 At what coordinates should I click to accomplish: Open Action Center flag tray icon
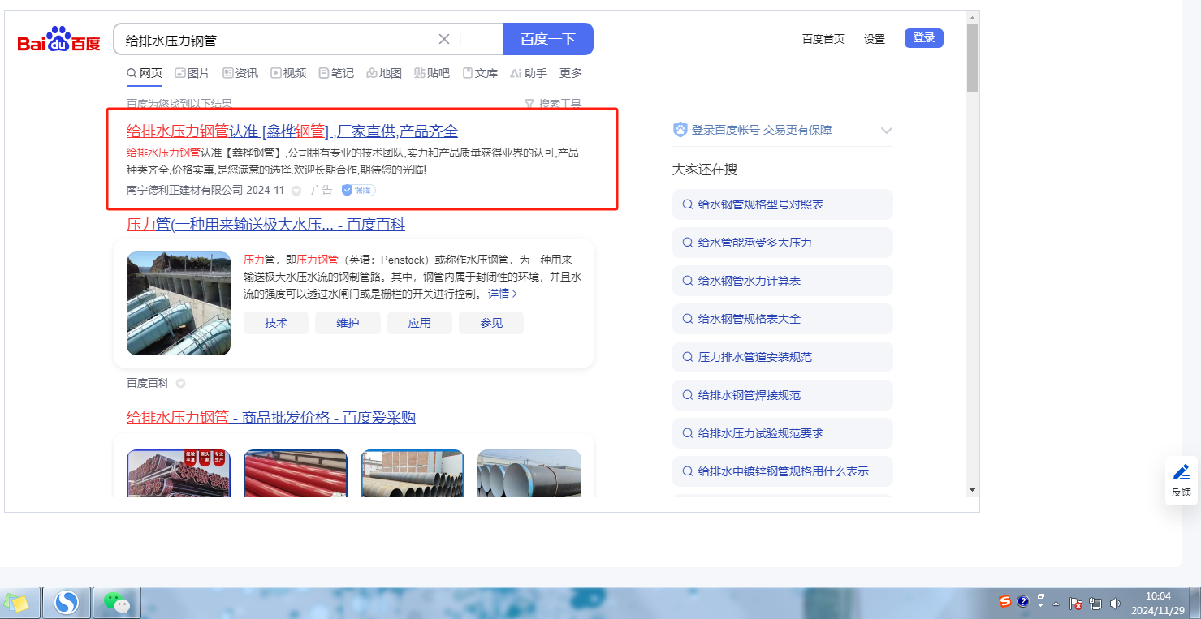point(1076,604)
